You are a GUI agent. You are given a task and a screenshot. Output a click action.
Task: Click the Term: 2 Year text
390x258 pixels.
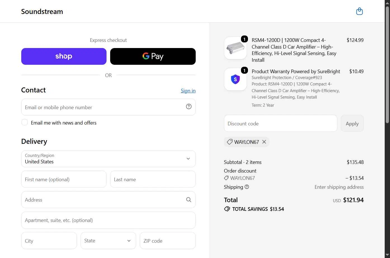(x=263, y=105)
